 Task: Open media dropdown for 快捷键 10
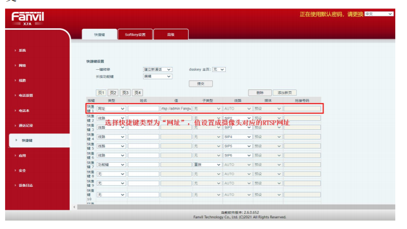point(267,195)
